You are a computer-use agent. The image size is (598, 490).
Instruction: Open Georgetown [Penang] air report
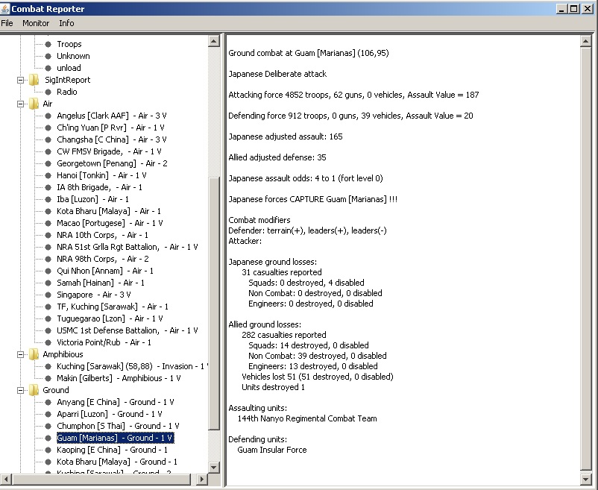pyautogui.click(x=112, y=163)
